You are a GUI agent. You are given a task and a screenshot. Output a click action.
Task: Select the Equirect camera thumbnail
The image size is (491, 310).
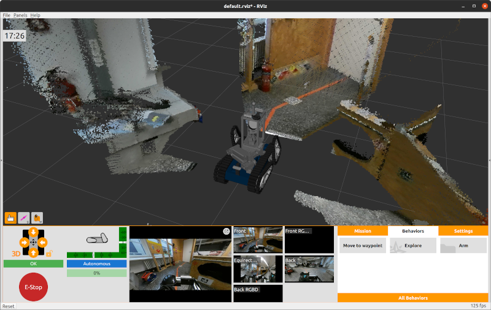(258, 268)
